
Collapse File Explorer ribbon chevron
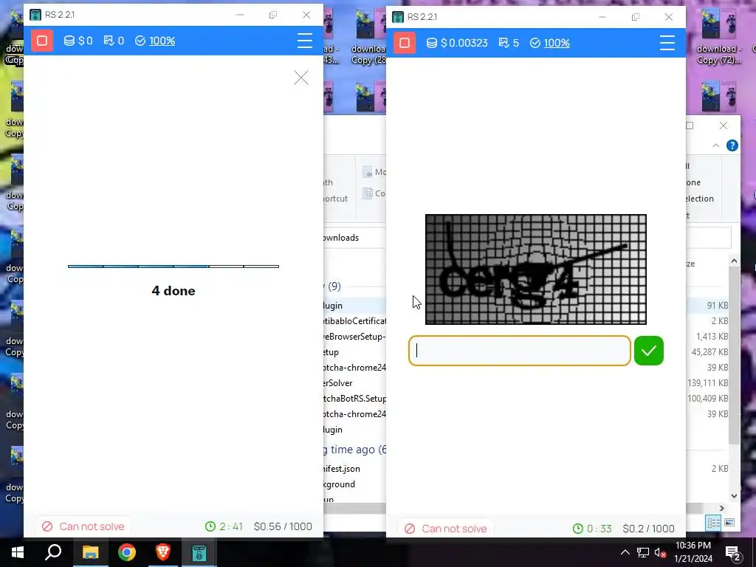coord(715,145)
